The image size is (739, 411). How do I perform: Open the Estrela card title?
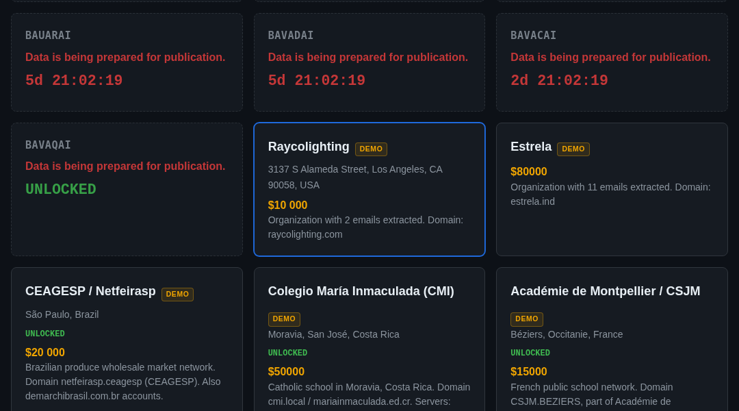click(531, 147)
